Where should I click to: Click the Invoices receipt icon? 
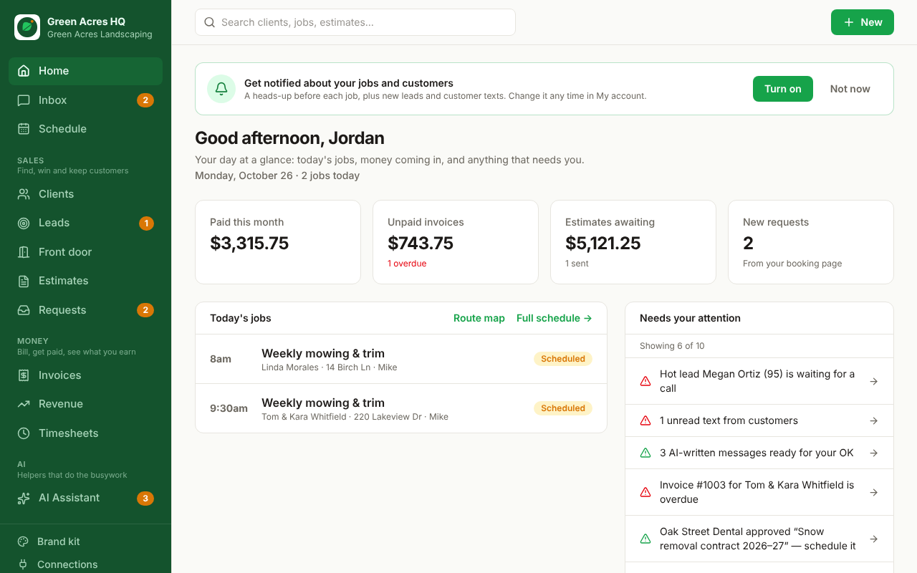pos(24,375)
